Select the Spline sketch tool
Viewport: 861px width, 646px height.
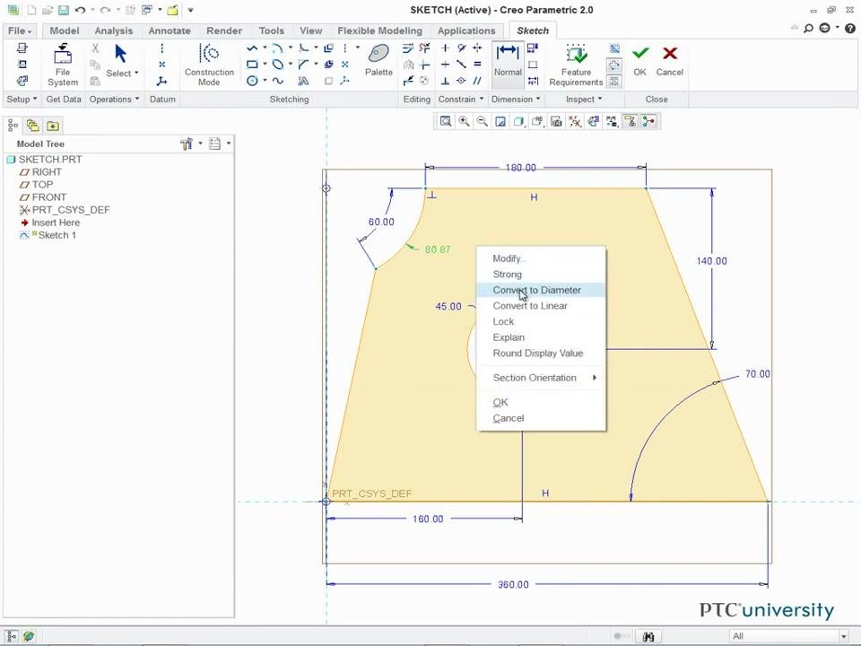click(x=278, y=81)
